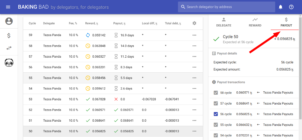Click the Local diff column header
Viewport: 302px width, 140px height.
click(x=150, y=23)
